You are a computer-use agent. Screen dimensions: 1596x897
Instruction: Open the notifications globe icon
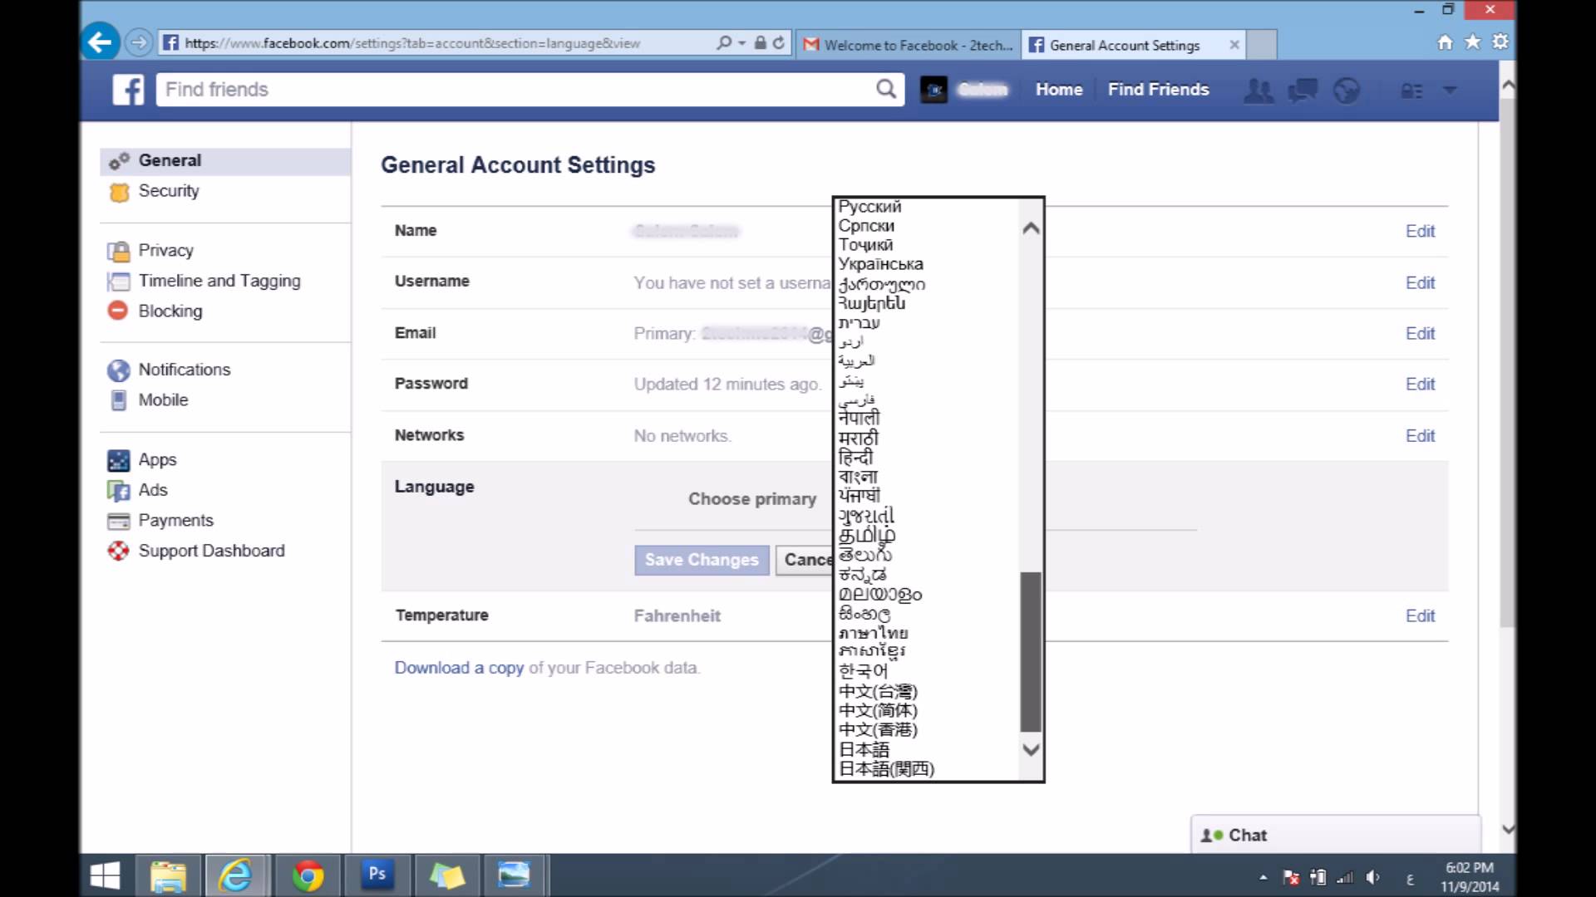tap(1347, 91)
